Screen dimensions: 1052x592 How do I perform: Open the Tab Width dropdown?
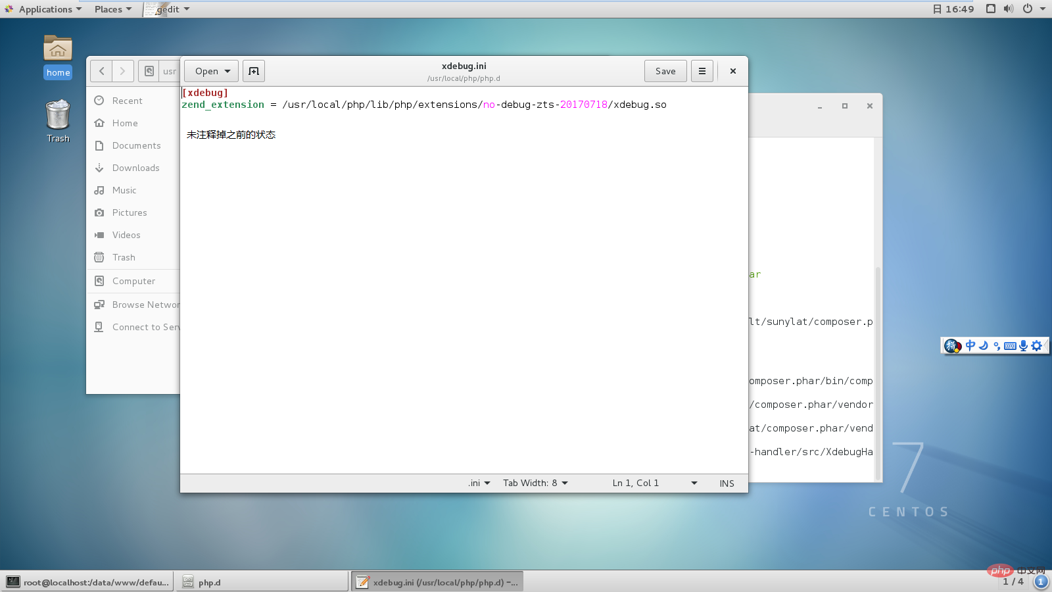click(535, 483)
